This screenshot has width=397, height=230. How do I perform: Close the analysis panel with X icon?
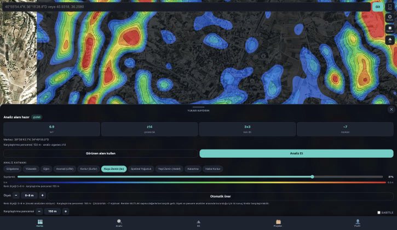tap(392, 110)
